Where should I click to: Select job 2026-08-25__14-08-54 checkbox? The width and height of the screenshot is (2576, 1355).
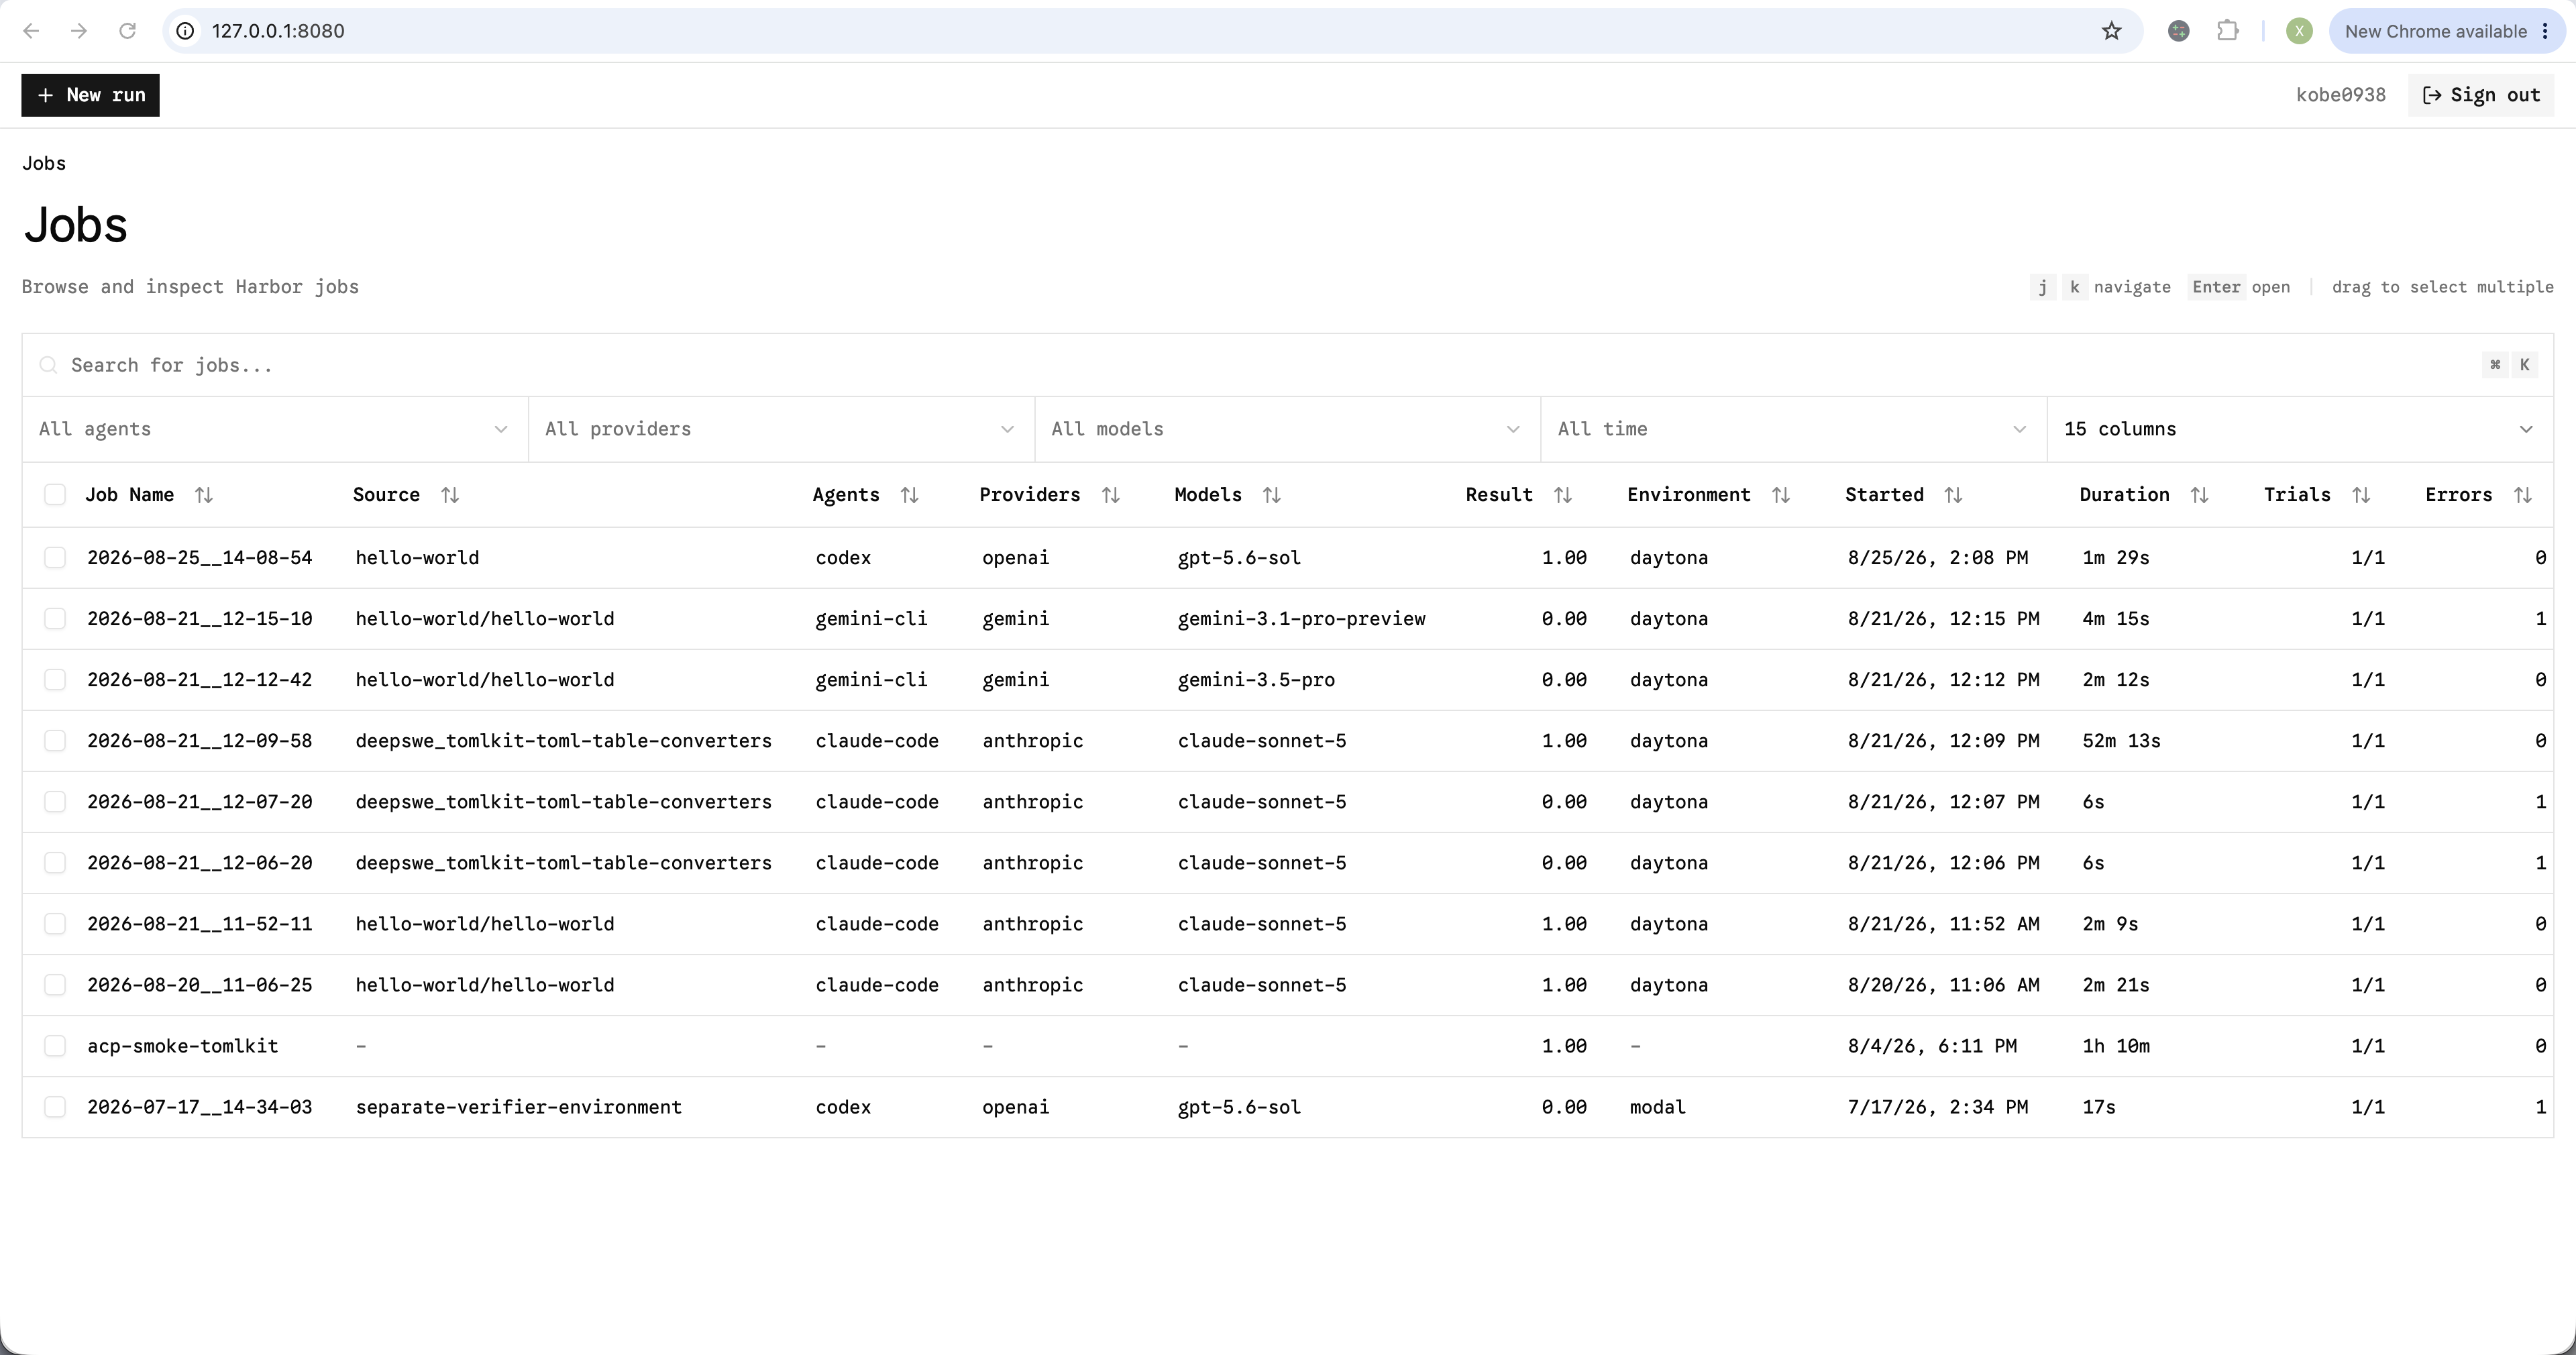(x=55, y=558)
